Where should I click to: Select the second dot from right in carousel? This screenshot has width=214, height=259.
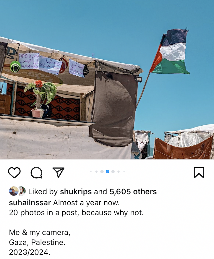click(x=119, y=171)
